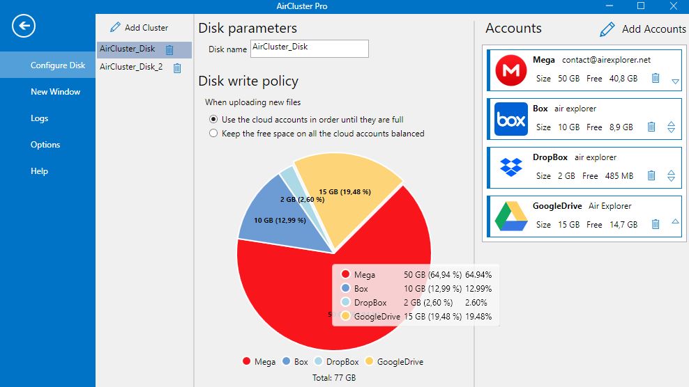This screenshot has width=689, height=387.
Task: Click the Mega legend dot below chart
Action: [x=246, y=361]
